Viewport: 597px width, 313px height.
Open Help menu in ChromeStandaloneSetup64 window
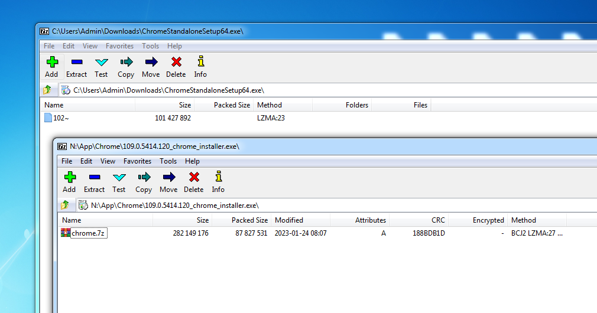click(x=174, y=46)
